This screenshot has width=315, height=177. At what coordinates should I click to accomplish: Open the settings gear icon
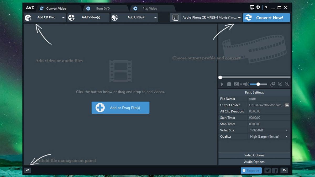[x=258, y=7]
